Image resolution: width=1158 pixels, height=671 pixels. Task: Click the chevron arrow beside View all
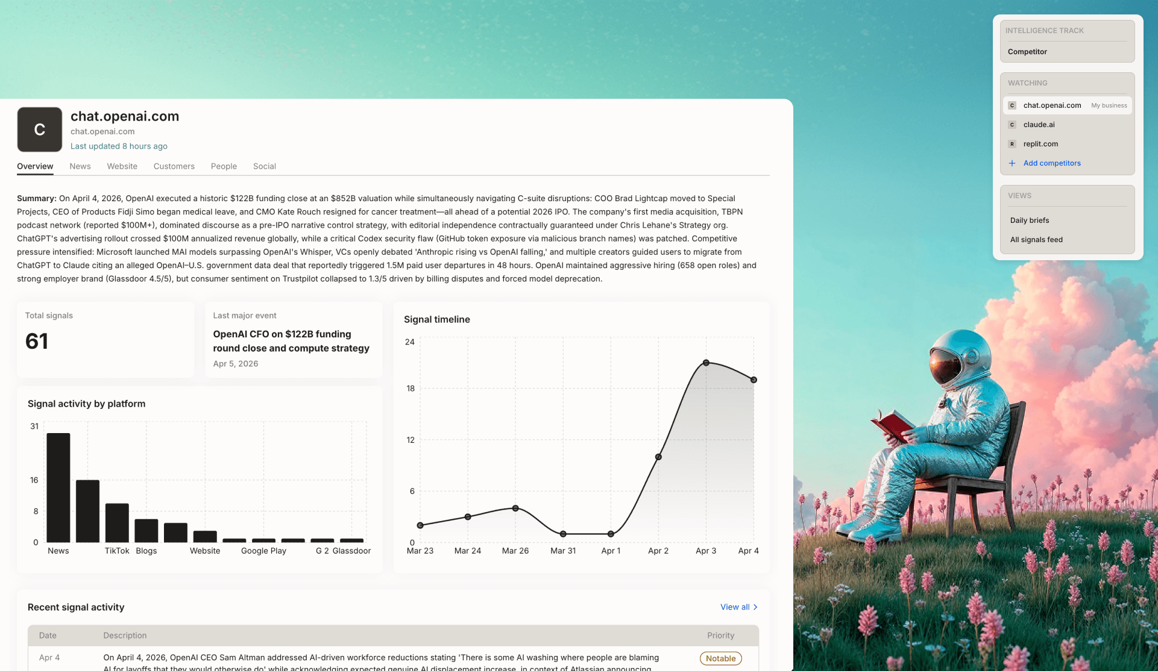[755, 607]
